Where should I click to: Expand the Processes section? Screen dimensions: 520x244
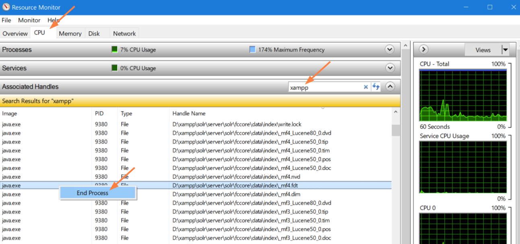pos(390,49)
